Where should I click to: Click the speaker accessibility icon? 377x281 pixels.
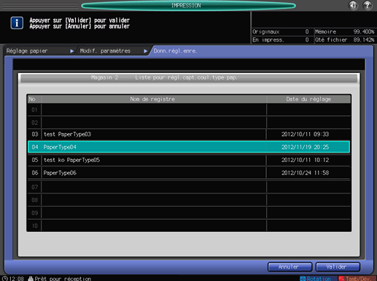coord(353,5)
